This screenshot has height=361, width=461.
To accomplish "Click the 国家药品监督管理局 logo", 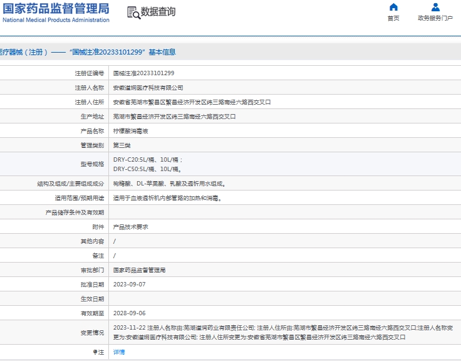I will click(x=56, y=9).
